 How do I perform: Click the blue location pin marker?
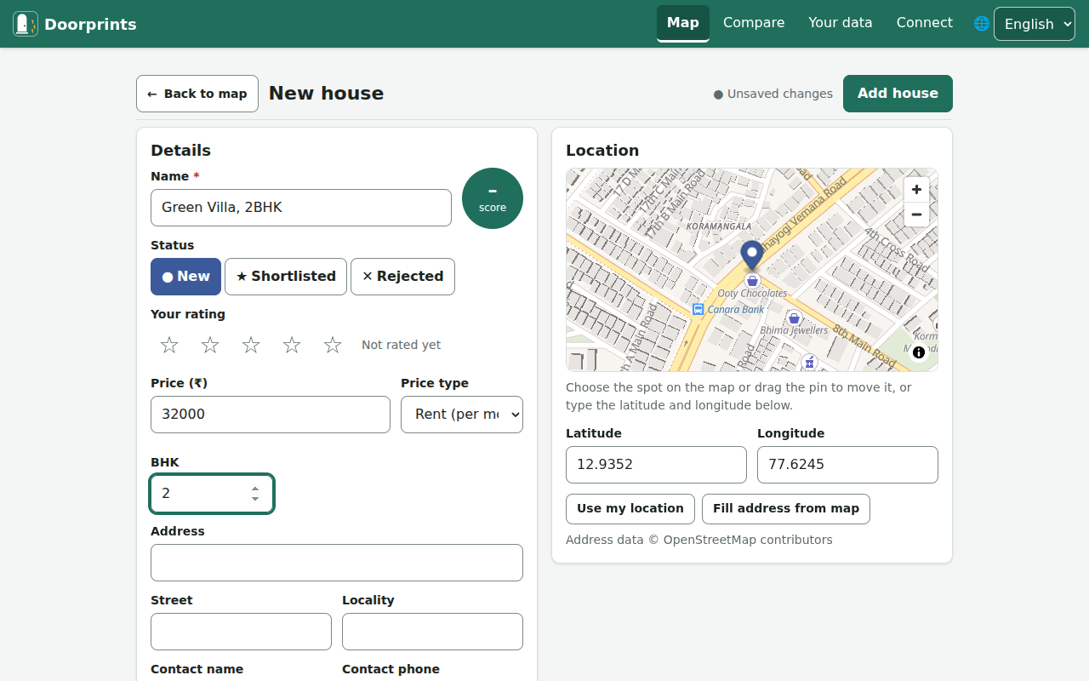[x=752, y=255]
